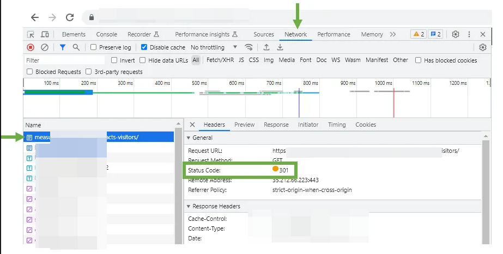Toggle the device toolbar icon
This screenshot has height=254, width=503.
[x=45, y=34]
